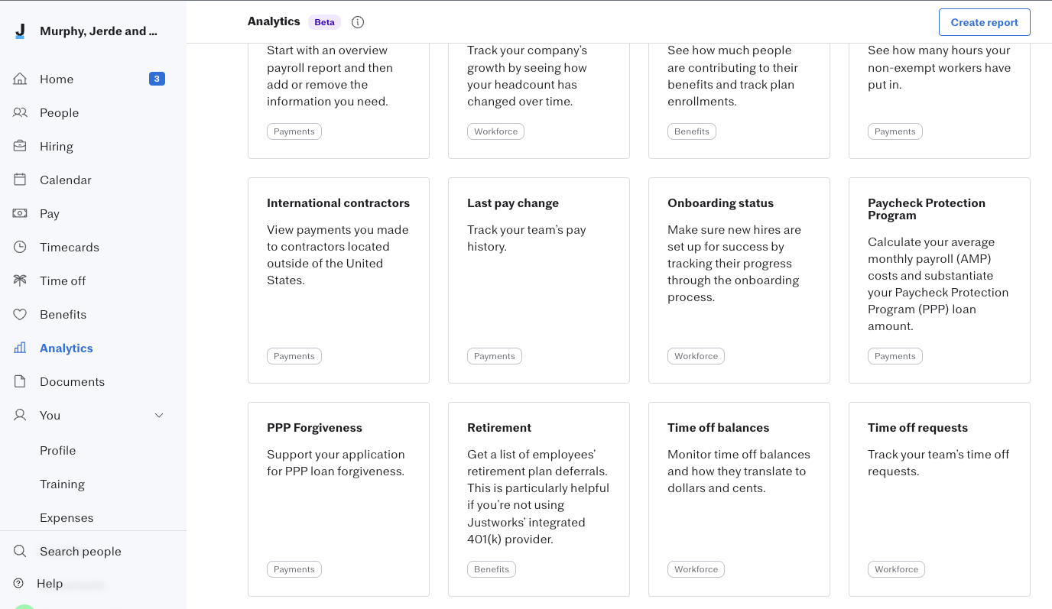The height and width of the screenshot is (609, 1052).
Task: Click the Justworks logo icon
Action: click(x=20, y=31)
